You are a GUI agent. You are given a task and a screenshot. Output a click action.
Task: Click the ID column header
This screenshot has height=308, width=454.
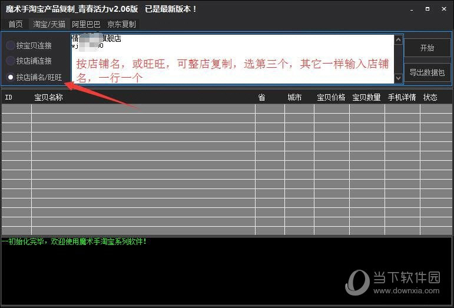[x=16, y=97]
